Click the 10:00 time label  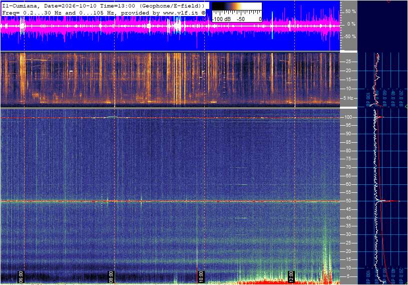coord(201,276)
